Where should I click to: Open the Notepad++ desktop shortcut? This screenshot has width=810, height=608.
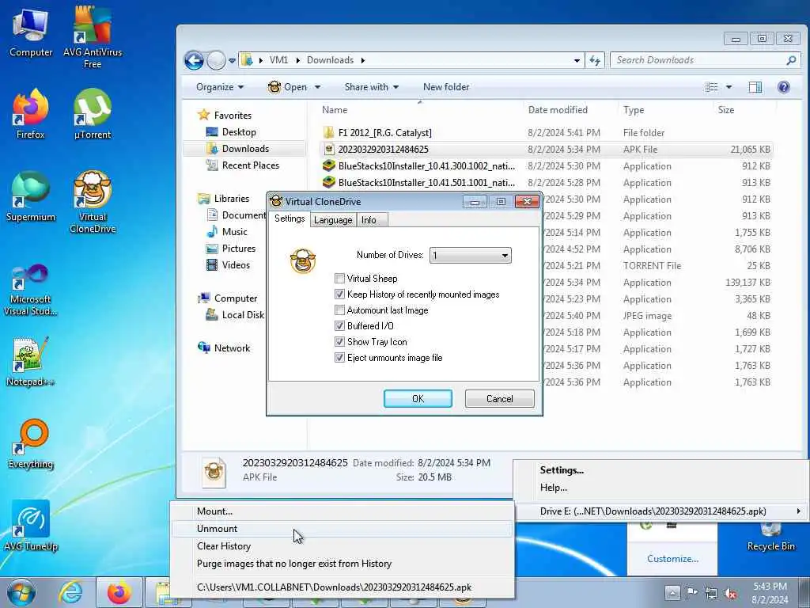click(x=31, y=362)
